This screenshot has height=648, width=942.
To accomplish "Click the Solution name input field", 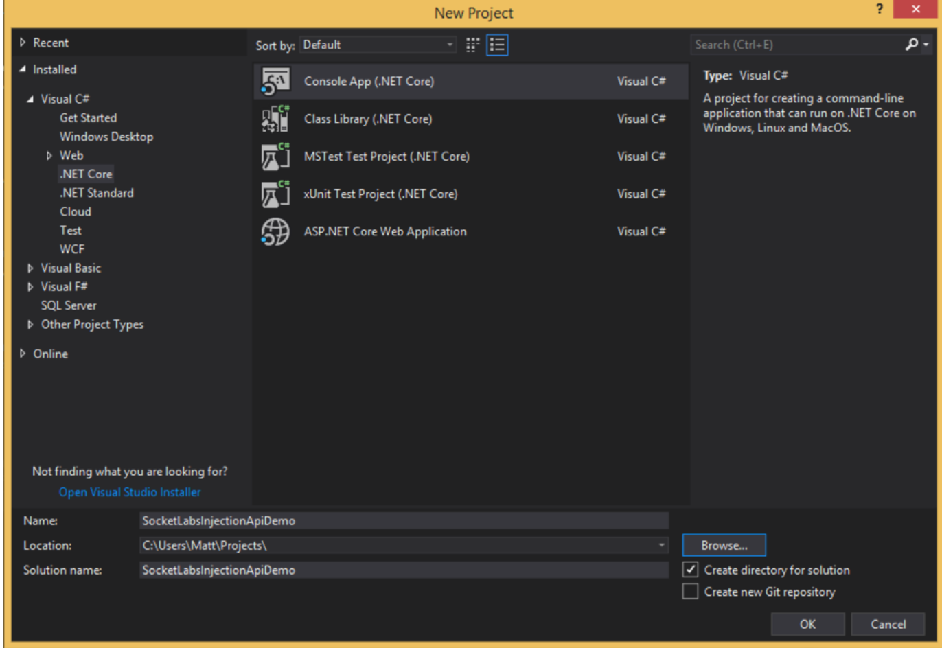I will (404, 570).
